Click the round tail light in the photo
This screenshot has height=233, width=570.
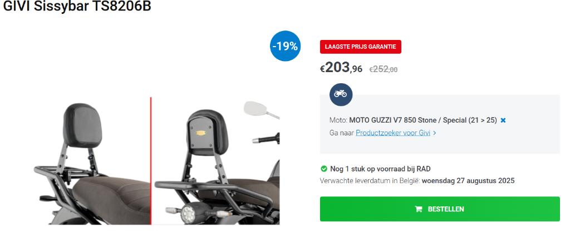pyautogui.click(x=188, y=214)
